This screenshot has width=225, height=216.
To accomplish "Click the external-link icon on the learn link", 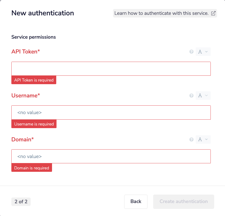I will [x=213, y=13].
